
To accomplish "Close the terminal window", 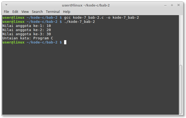I will click(x=178, y=5).
